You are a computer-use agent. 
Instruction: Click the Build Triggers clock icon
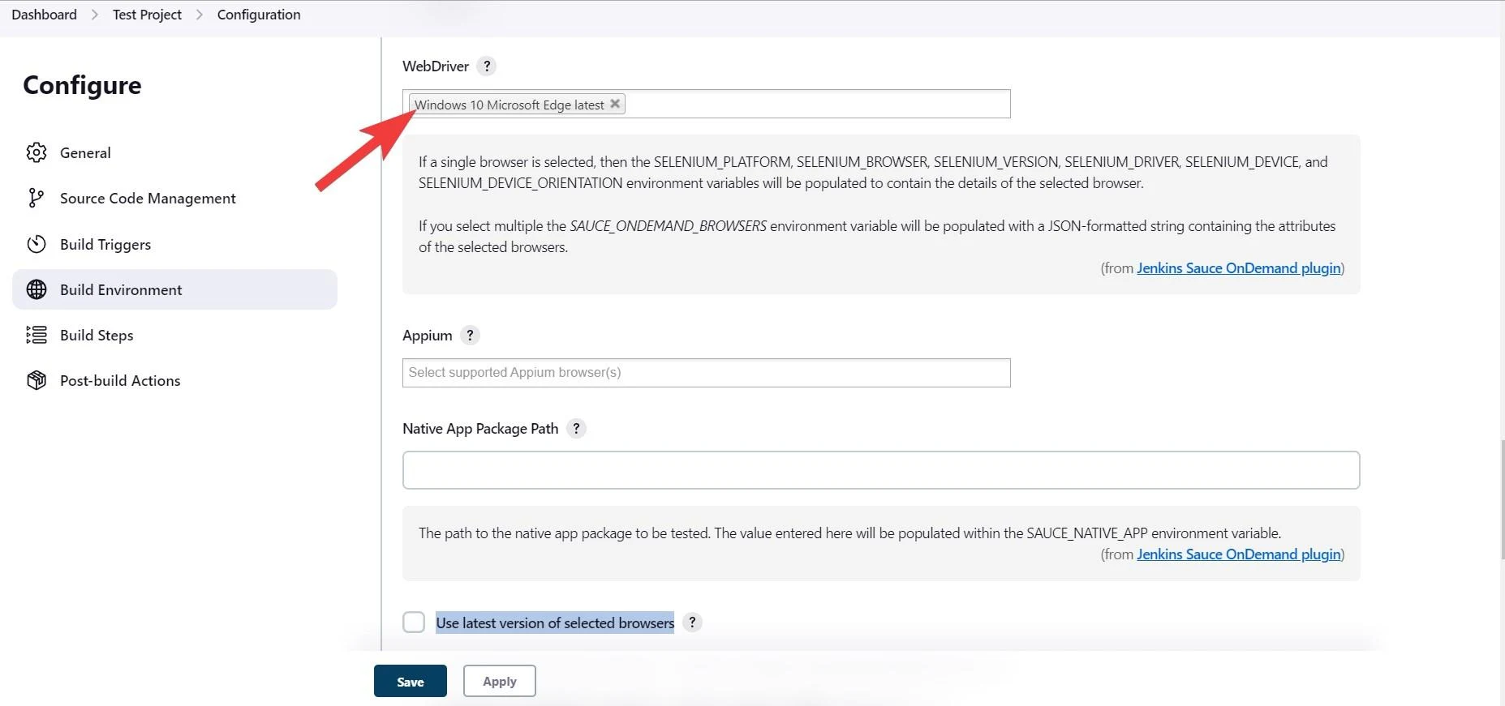pyautogui.click(x=37, y=244)
